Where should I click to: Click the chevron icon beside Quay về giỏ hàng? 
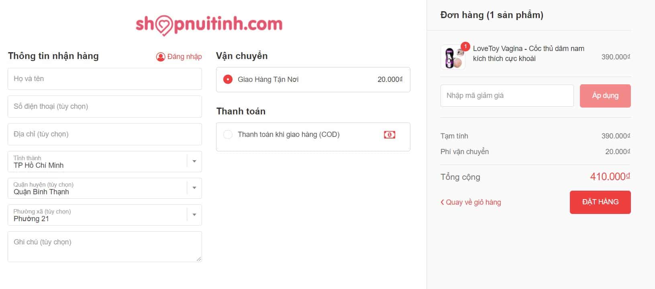tap(442, 202)
